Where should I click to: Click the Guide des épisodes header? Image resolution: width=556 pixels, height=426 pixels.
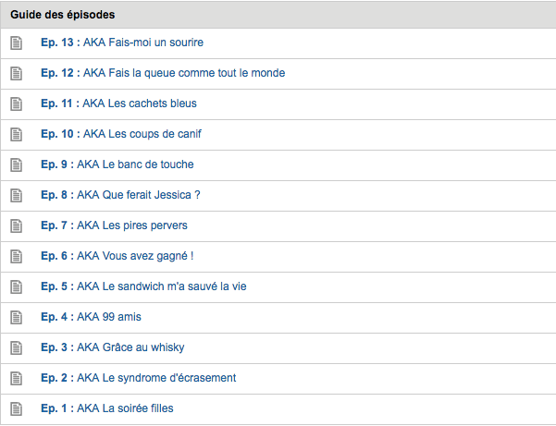(62, 15)
